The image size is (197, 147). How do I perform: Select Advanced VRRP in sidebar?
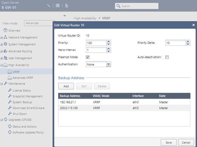pos(23,78)
